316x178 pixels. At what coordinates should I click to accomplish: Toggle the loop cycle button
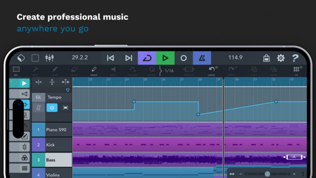(147, 58)
